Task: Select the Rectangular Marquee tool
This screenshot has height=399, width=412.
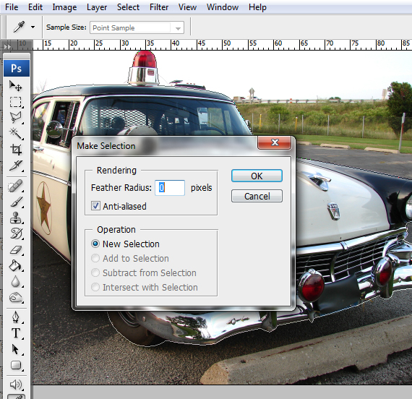Action: coord(15,102)
